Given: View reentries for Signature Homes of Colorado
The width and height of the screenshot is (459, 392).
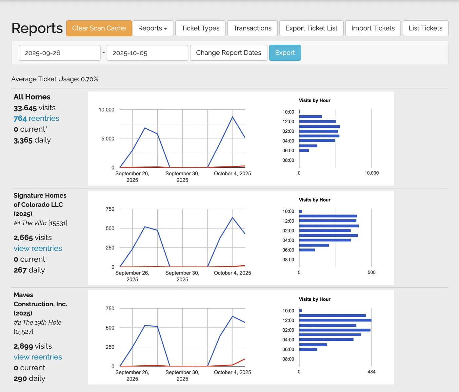Looking at the screenshot, I should 38,249.
